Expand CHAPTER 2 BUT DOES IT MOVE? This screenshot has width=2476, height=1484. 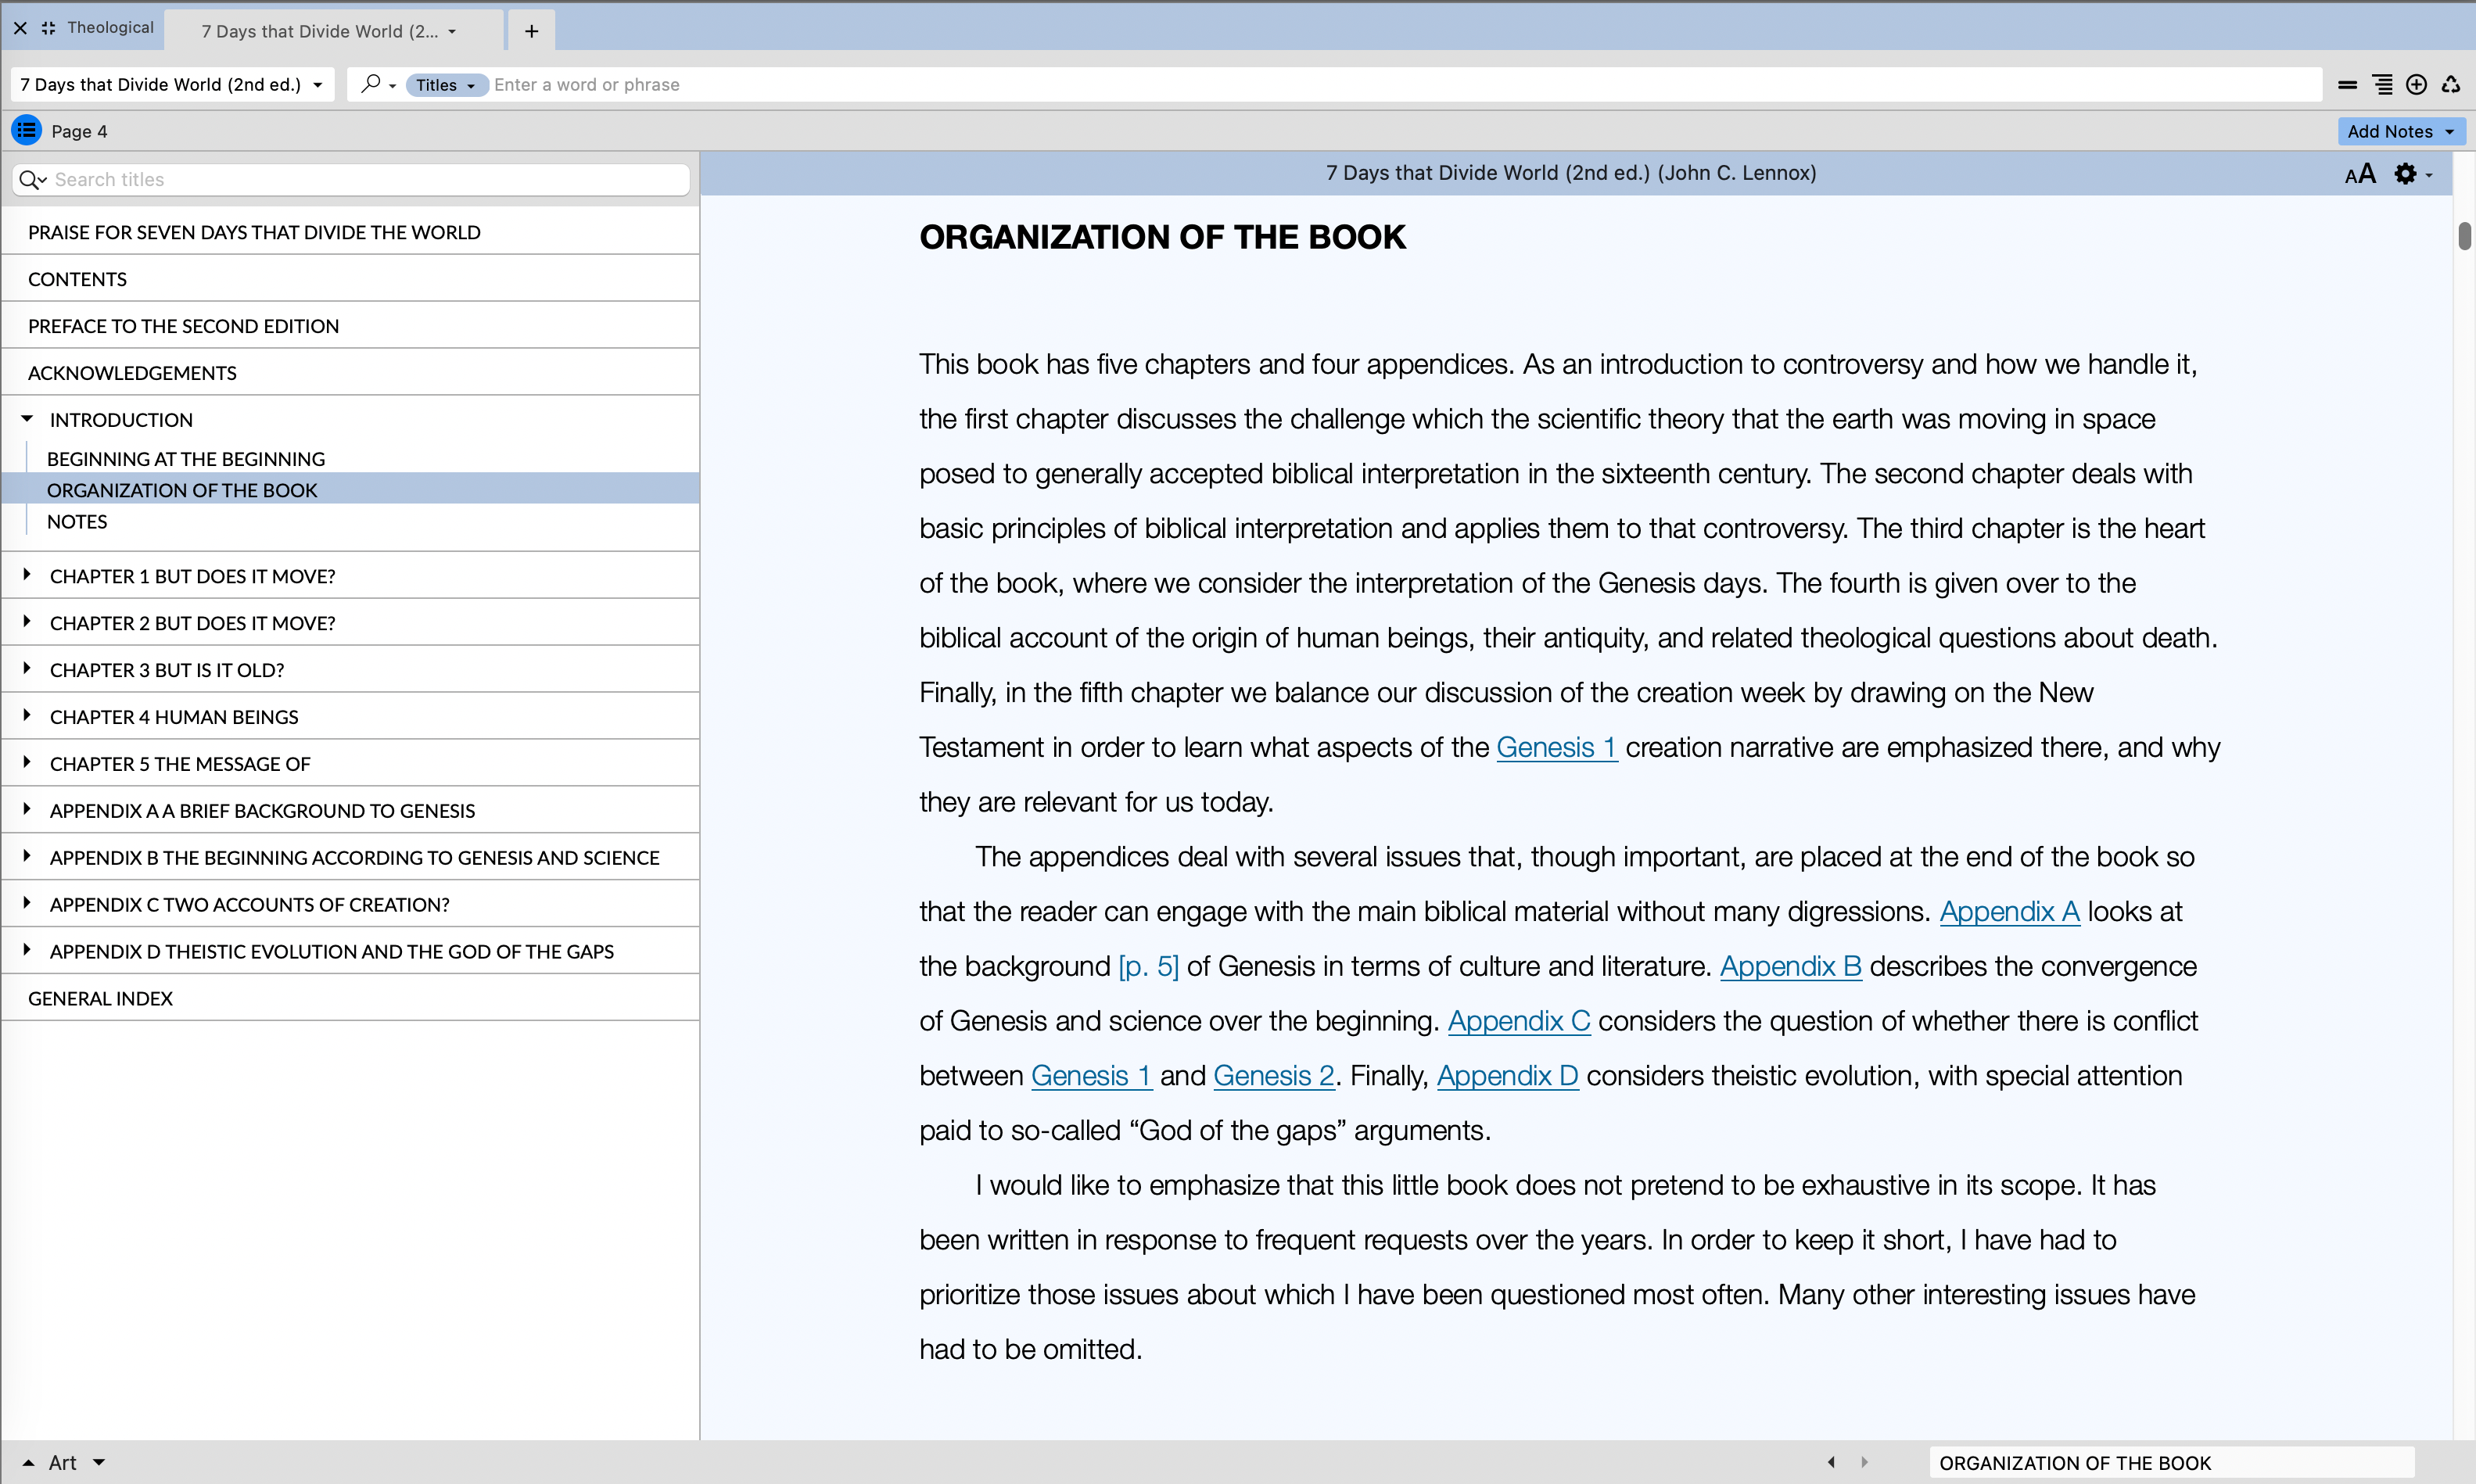[x=27, y=622]
